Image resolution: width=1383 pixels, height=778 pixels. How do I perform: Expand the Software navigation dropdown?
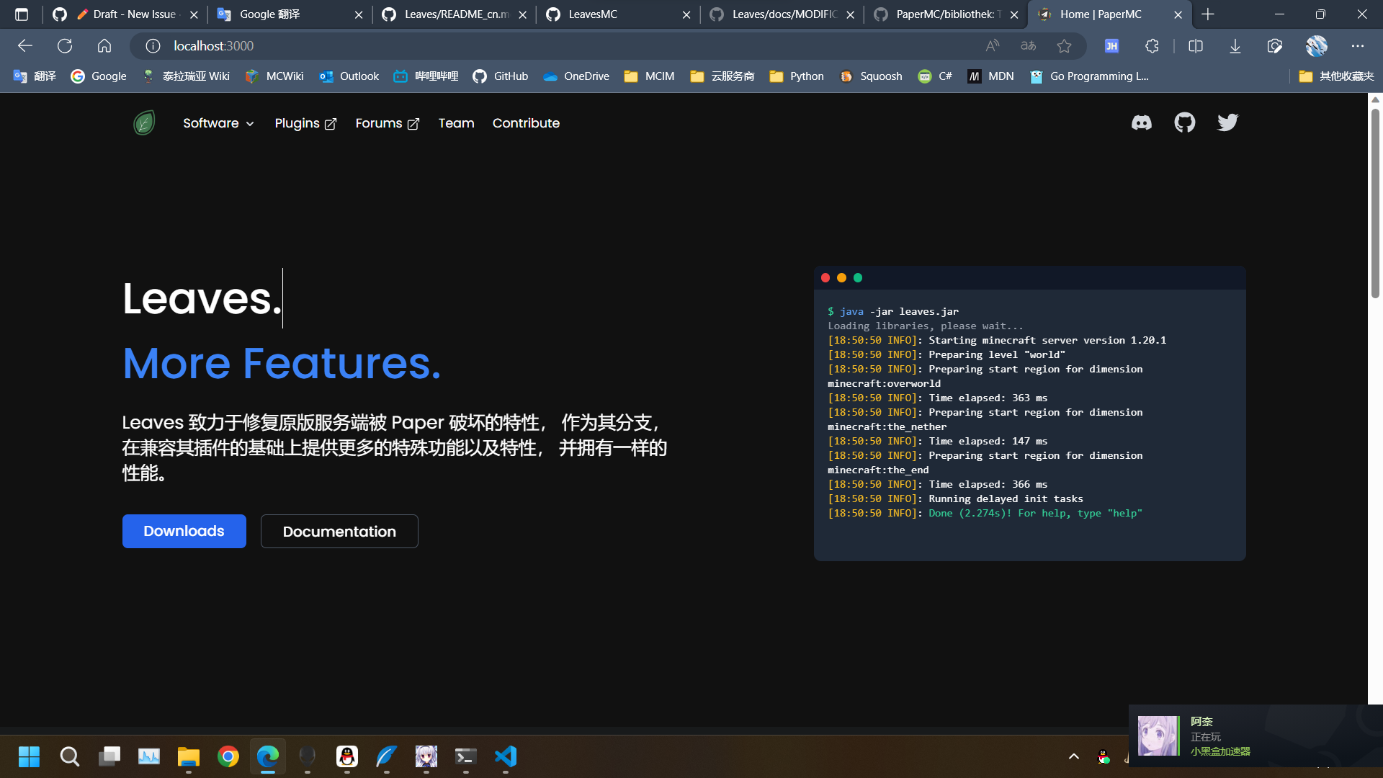pyautogui.click(x=218, y=123)
